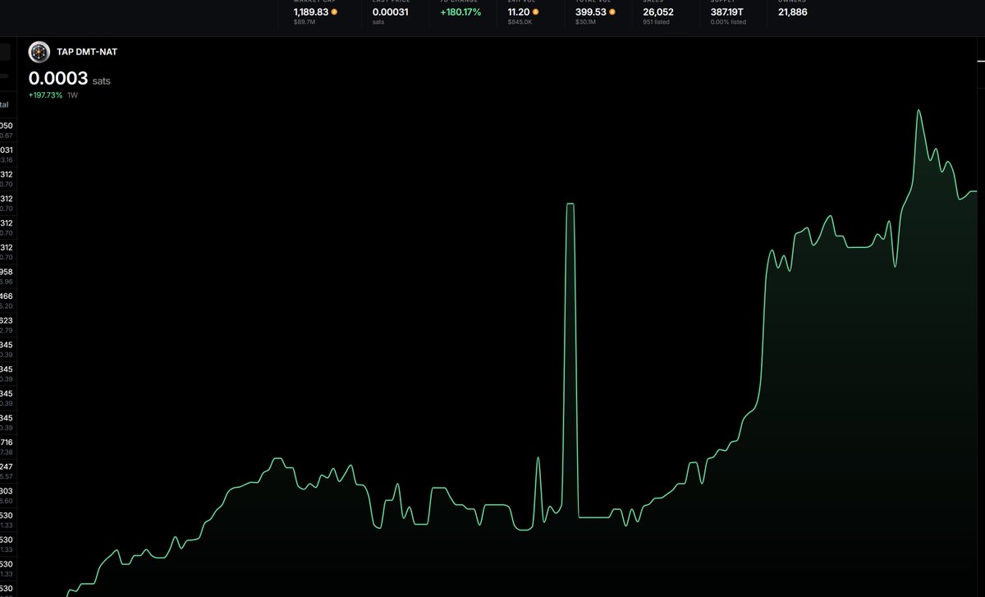Click the bitcoin icon beside 399.53
985x597 pixels.
[612, 12]
